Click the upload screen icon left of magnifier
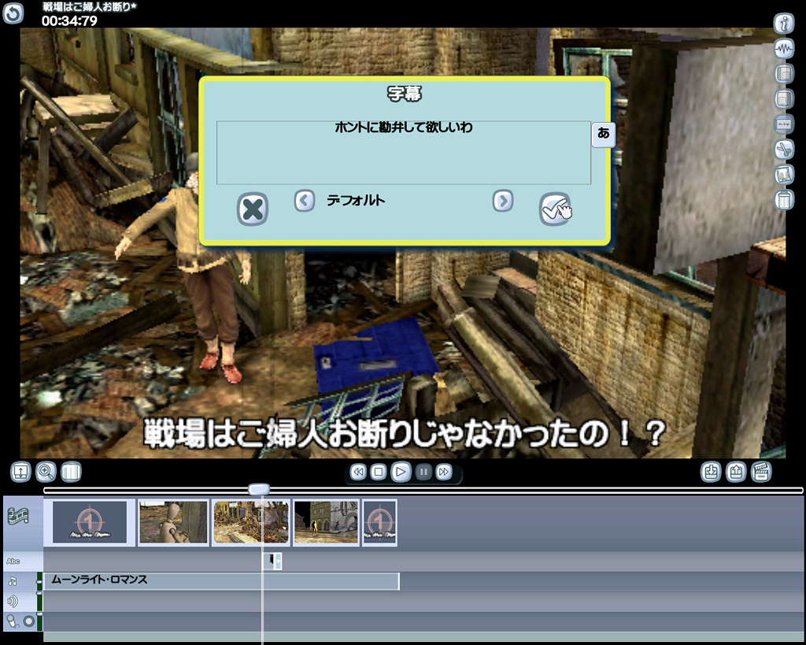Image resolution: width=806 pixels, height=645 pixels. click(20, 472)
